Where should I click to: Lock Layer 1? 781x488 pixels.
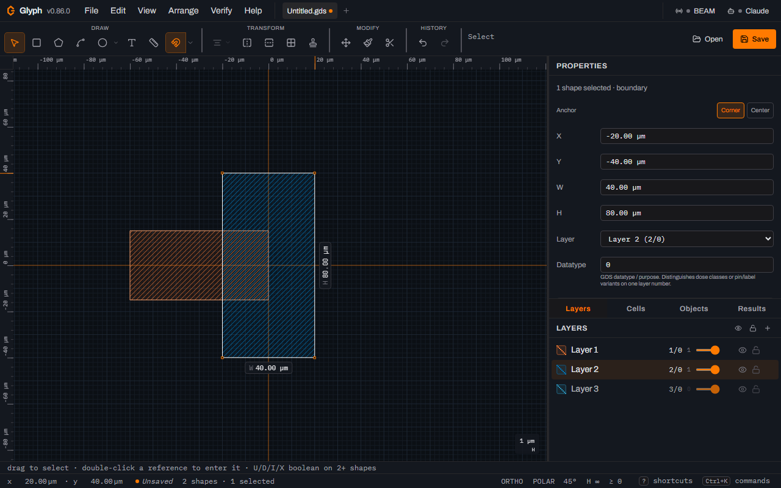[x=756, y=350]
